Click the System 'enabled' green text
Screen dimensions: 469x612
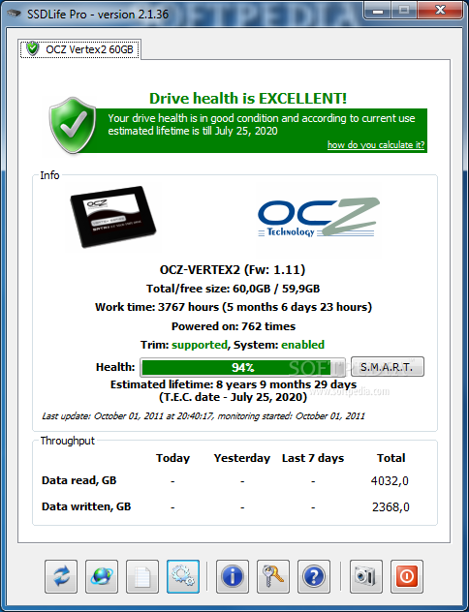(302, 345)
